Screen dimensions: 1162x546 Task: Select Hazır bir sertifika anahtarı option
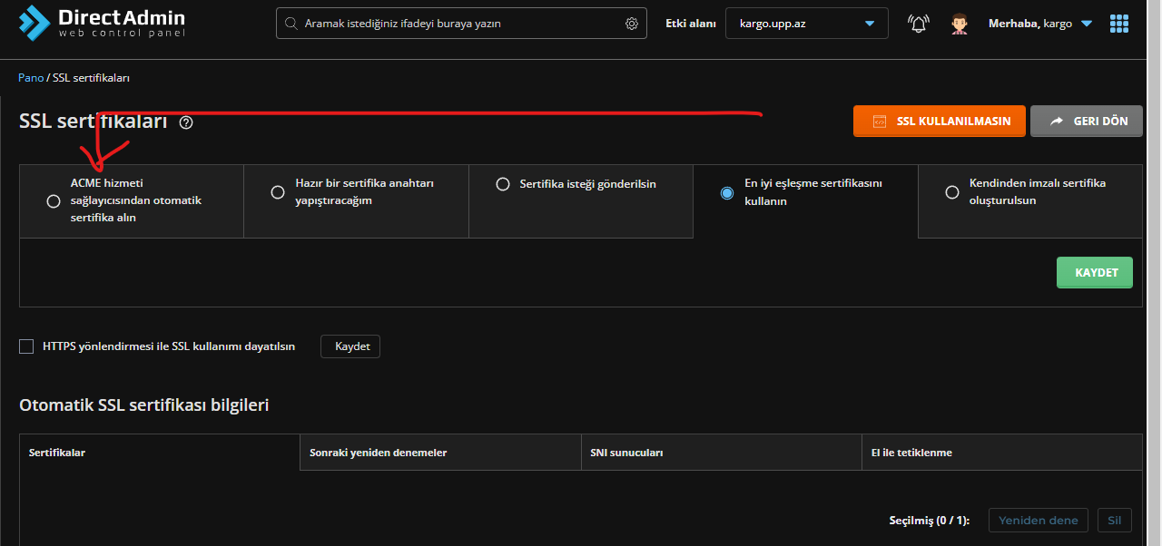pos(278,192)
